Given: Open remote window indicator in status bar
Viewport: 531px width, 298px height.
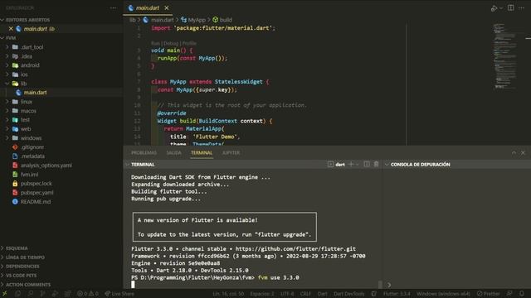Looking at the screenshot, I should [5, 294].
